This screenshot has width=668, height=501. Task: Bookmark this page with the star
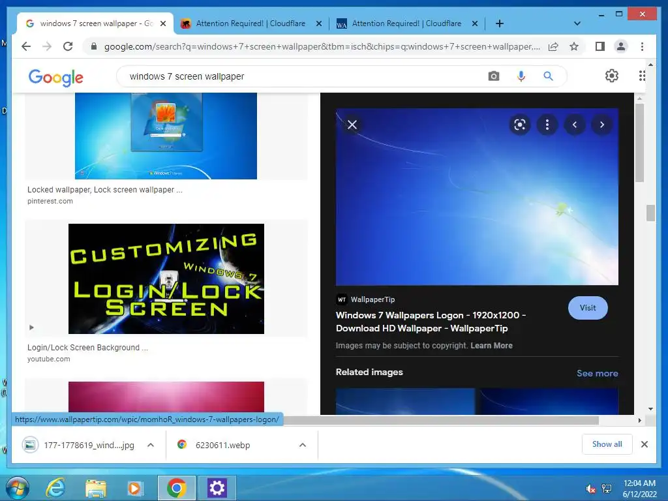pyautogui.click(x=574, y=46)
